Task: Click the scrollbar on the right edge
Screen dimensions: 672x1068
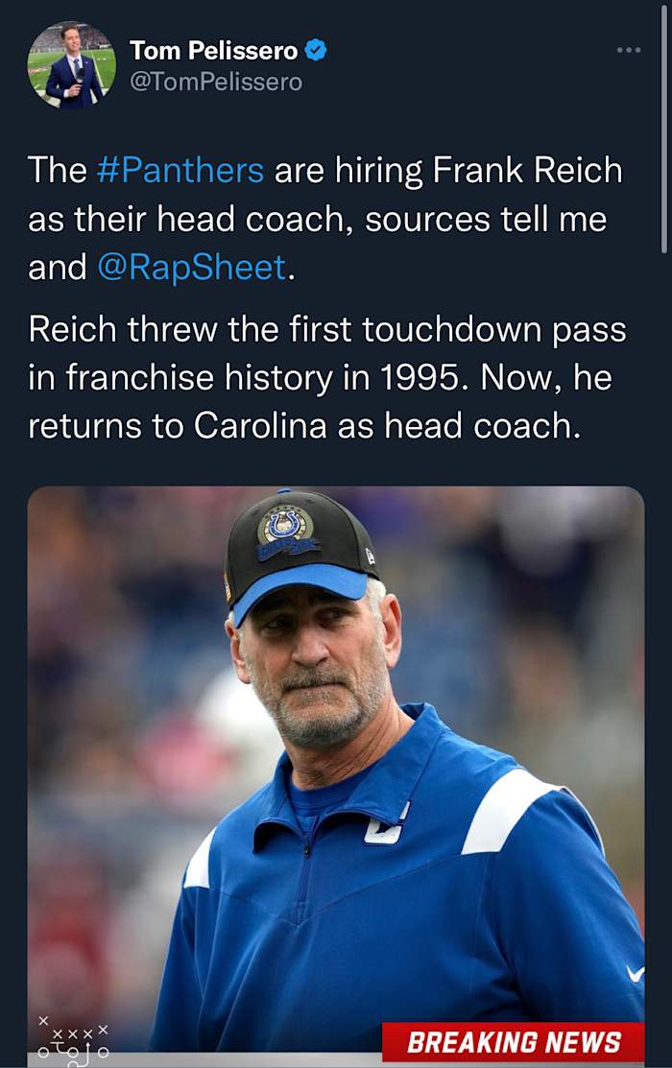Action: point(664,125)
